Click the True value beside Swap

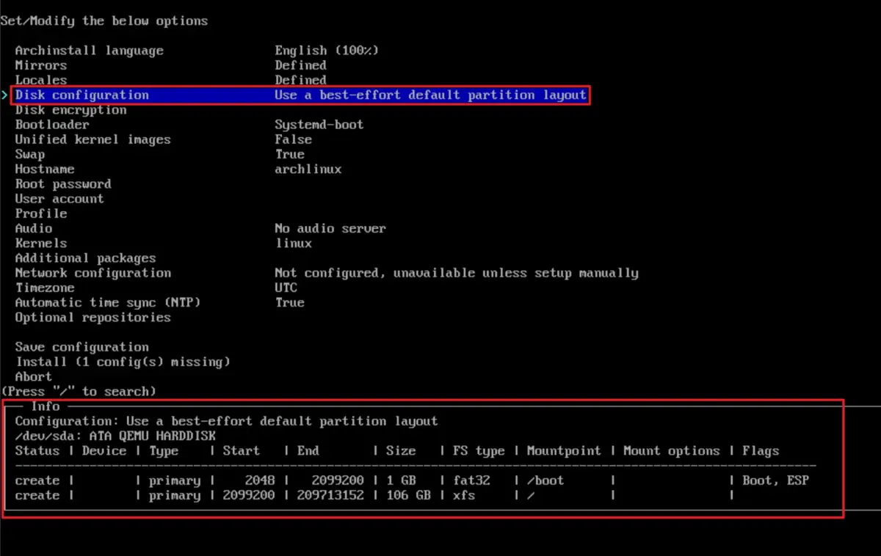(x=289, y=154)
